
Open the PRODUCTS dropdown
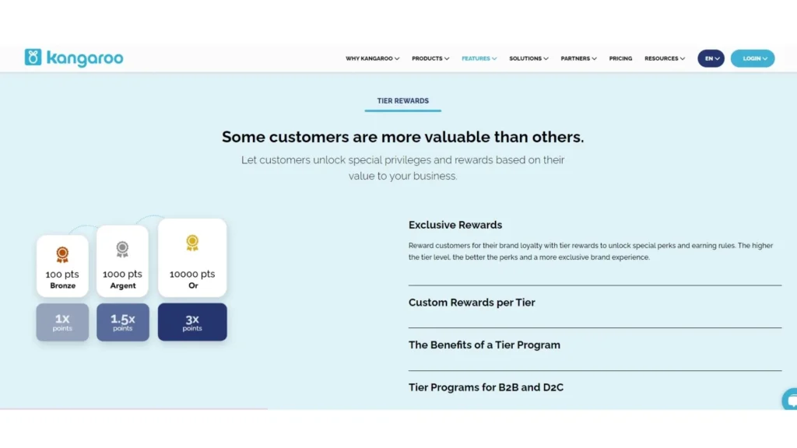[430, 58]
